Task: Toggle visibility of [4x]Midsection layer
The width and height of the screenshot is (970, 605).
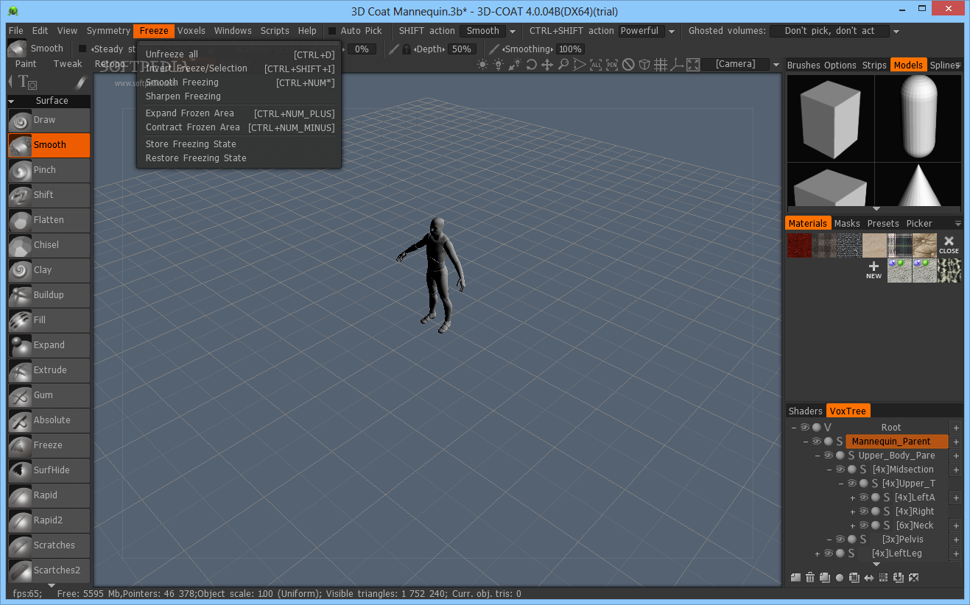Action: click(840, 470)
